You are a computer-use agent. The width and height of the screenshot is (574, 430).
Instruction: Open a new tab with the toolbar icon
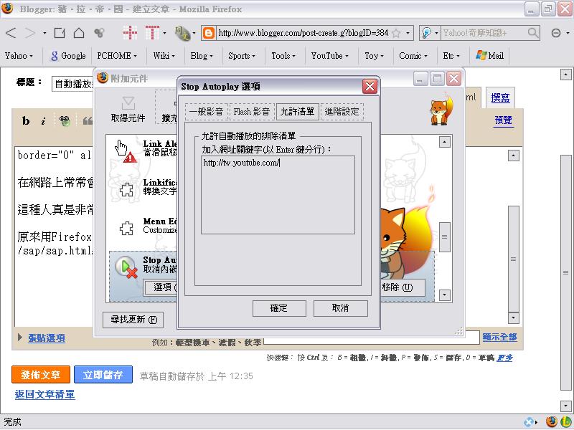tap(60, 33)
